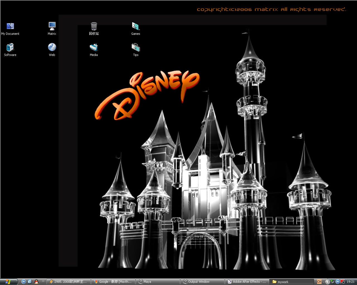Viewport: 357px width, 285px height.
Task: Open the Games desktop icon
Action: 136,29
